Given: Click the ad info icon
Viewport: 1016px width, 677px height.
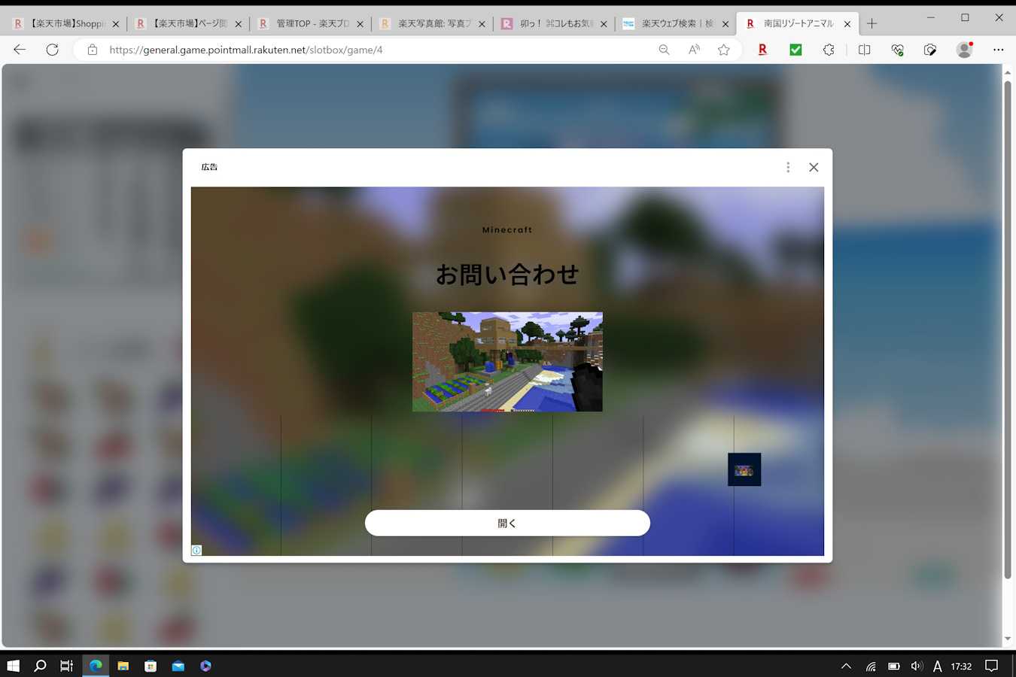Looking at the screenshot, I should pyautogui.click(x=196, y=550).
